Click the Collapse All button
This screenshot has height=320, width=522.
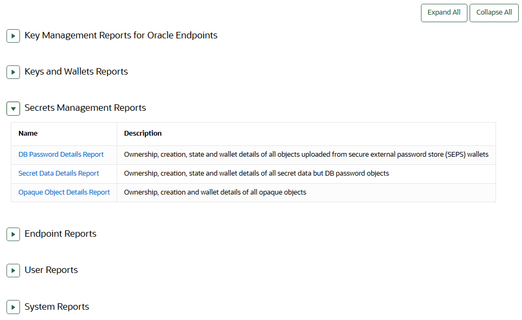pos(493,12)
